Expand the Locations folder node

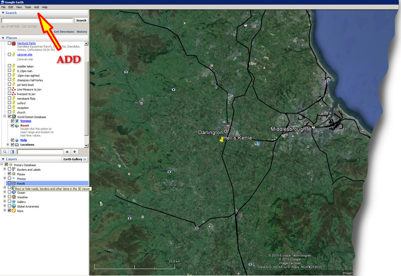pyautogui.click(x=7, y=145)
